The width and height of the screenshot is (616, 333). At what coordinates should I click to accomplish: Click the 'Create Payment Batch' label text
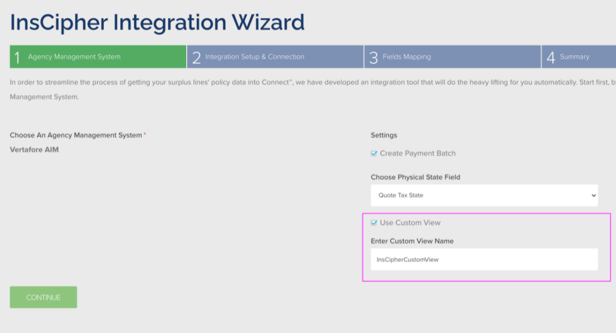click(x=418, y=153)
